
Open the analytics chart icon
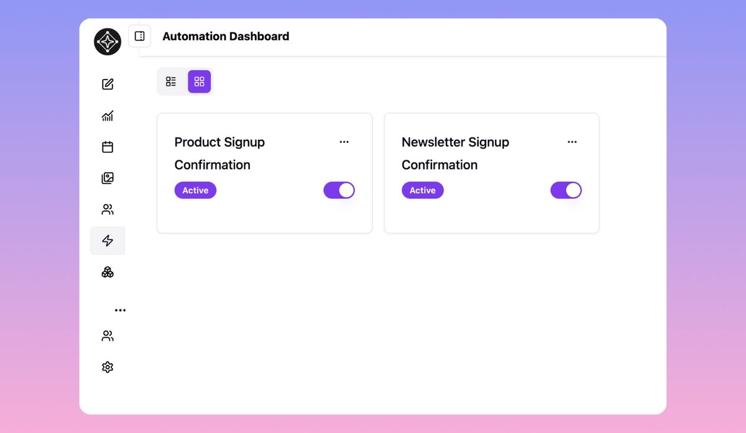[x=108, y=116]
